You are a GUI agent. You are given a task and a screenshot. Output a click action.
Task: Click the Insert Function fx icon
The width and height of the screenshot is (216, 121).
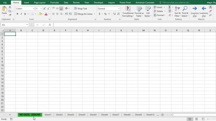pos(50,25)
